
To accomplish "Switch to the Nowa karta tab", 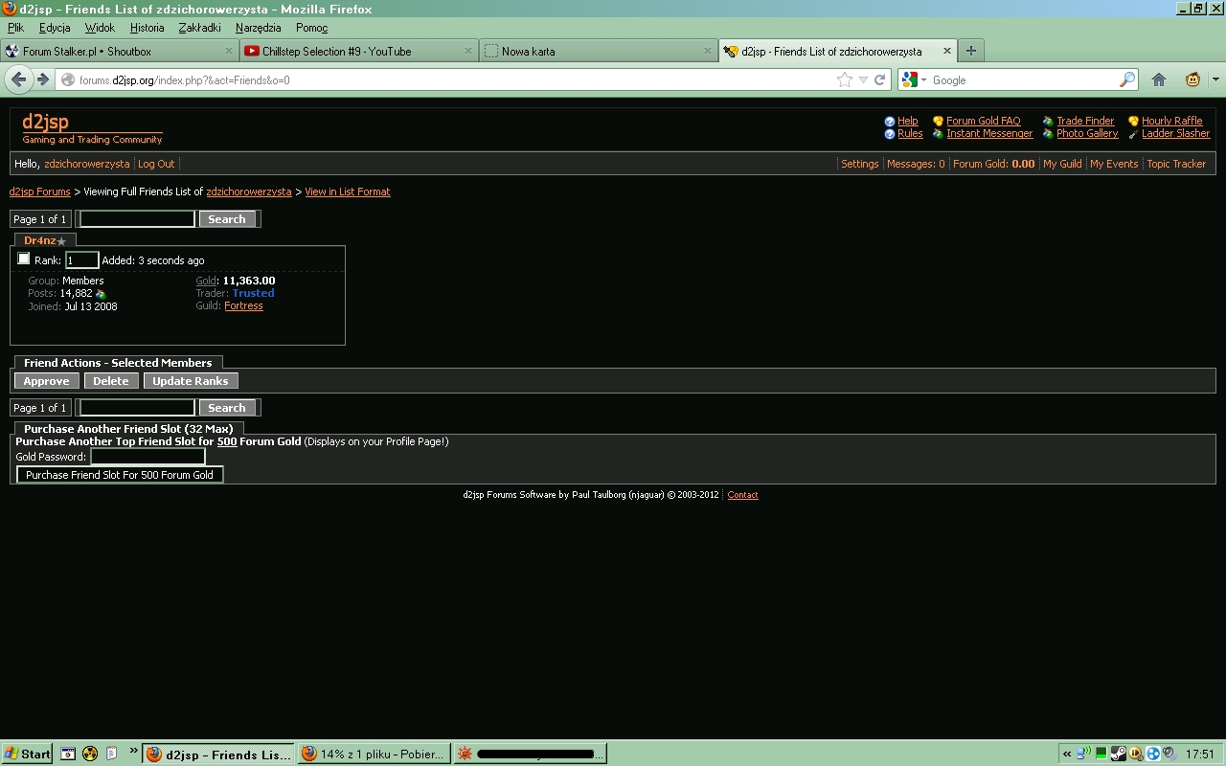I will point(598,51).
